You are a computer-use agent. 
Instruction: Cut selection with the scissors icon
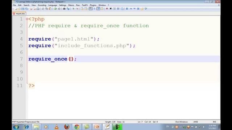[x=43, y=9]
